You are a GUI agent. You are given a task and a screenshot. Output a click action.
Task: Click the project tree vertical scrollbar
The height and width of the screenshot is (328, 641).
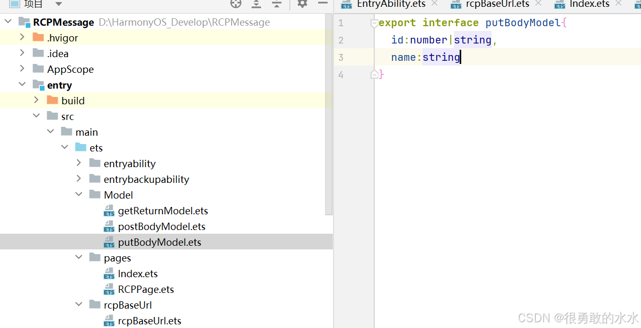click(x=329, y=115)
